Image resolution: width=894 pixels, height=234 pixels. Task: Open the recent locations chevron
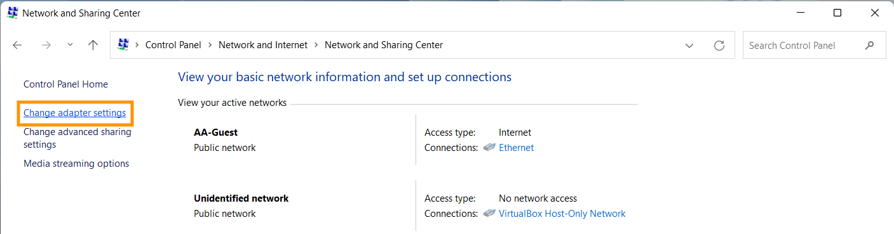pyautogui.click(x=70, y=45)
